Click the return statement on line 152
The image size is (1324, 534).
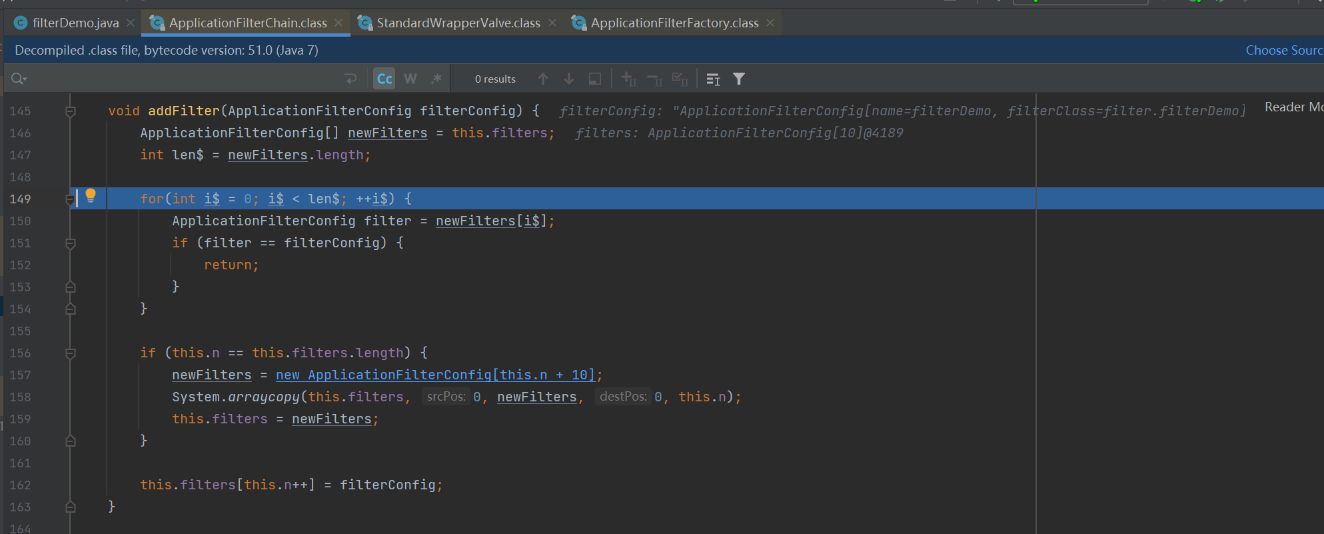[231, 265]
